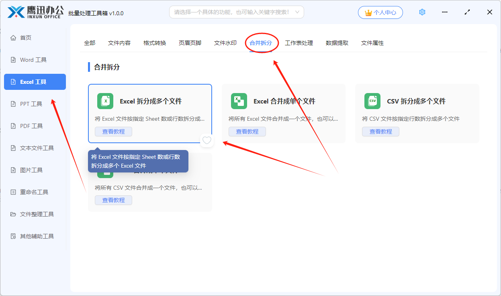Viewport: 501px width, 296px height.
Task: Click the Excel split into multiple files icon
Action: click(x=105, y=101)
